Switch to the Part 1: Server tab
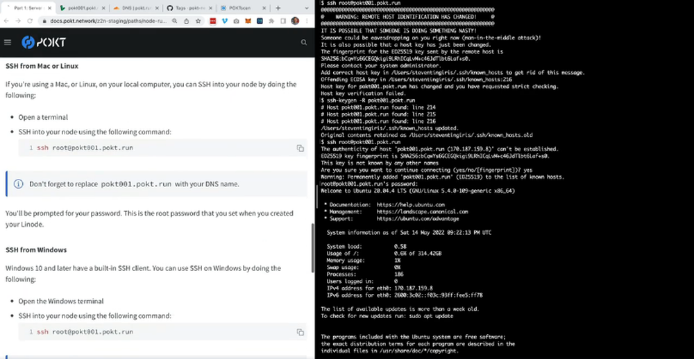The image size is (694, 359). (x=28, y=8)
